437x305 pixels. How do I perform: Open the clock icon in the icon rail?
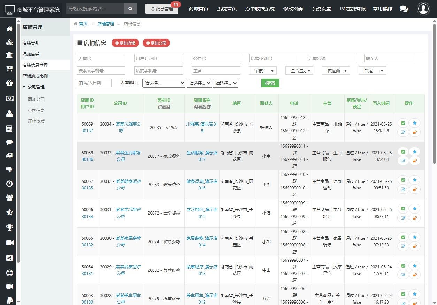[x=9, y=184]
